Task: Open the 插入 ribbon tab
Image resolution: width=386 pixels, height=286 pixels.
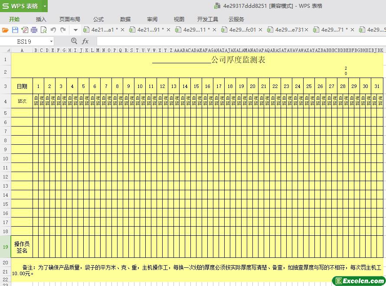Action: (x=41, y=19)
